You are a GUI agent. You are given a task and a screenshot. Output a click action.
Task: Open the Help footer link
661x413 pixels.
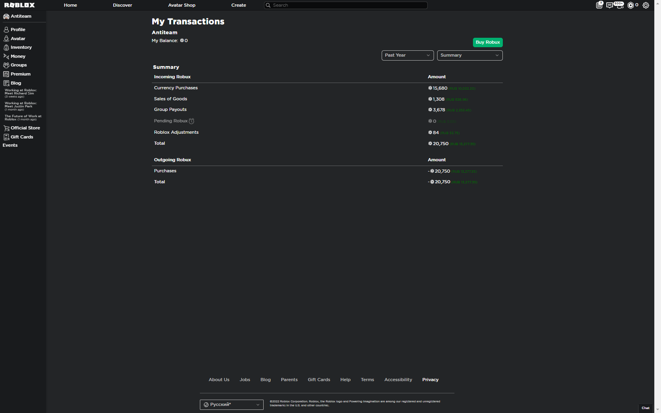click(x=345, y=380)
